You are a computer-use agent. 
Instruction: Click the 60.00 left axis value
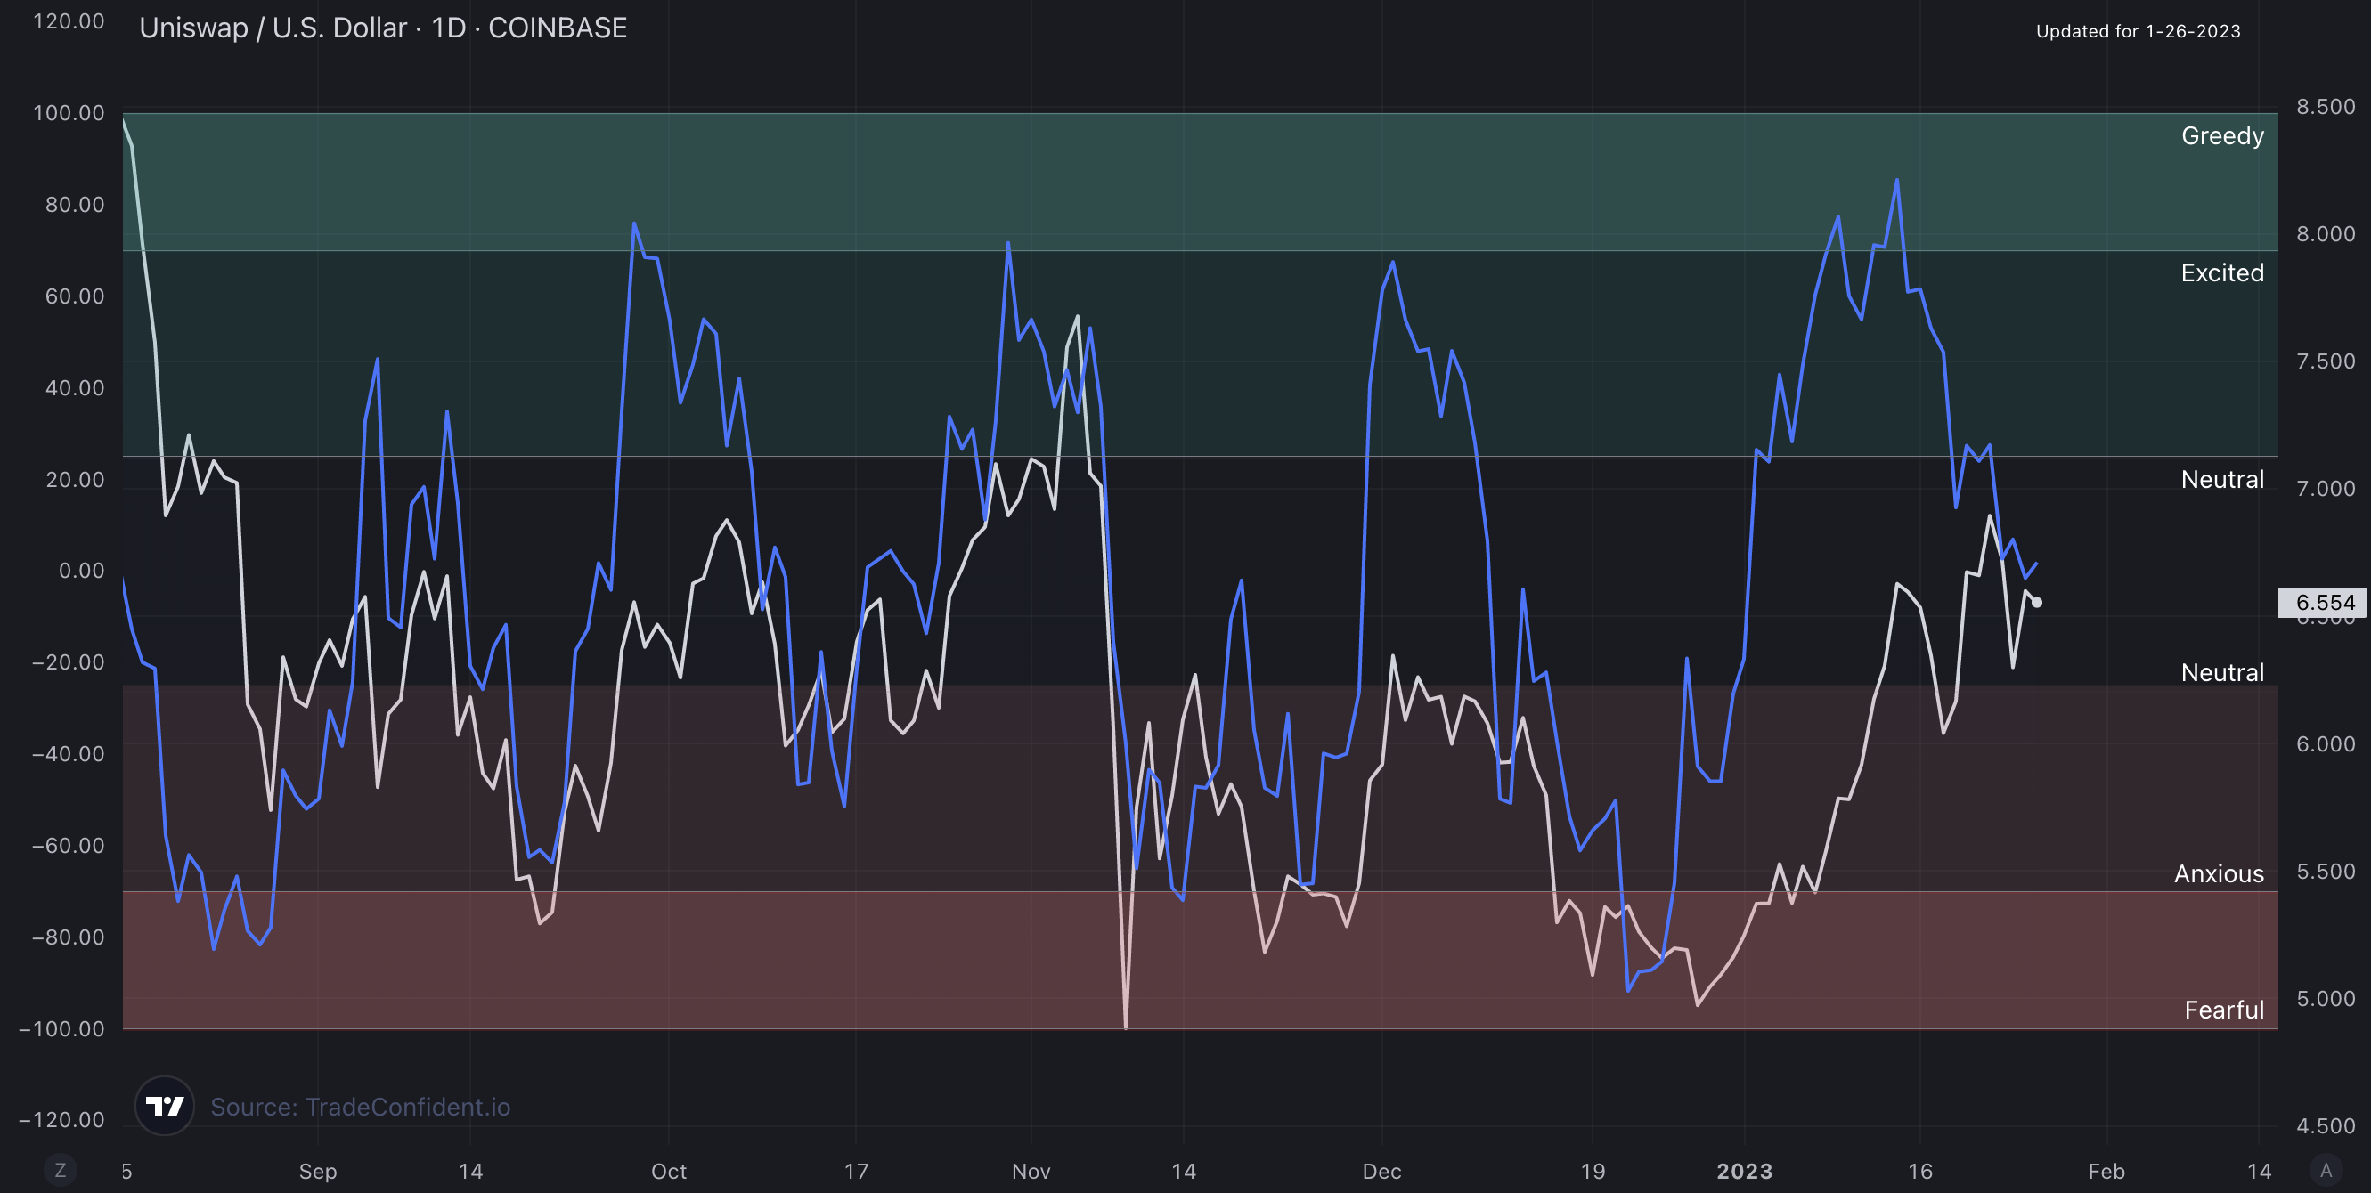click(x=76, y=296)
